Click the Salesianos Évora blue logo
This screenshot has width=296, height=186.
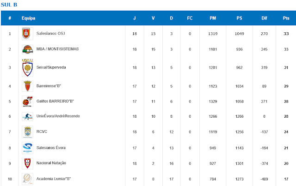tap(27, 148)
